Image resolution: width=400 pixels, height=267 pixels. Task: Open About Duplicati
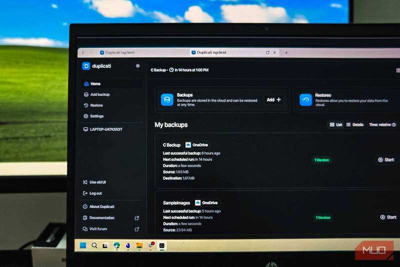point(98,207)
